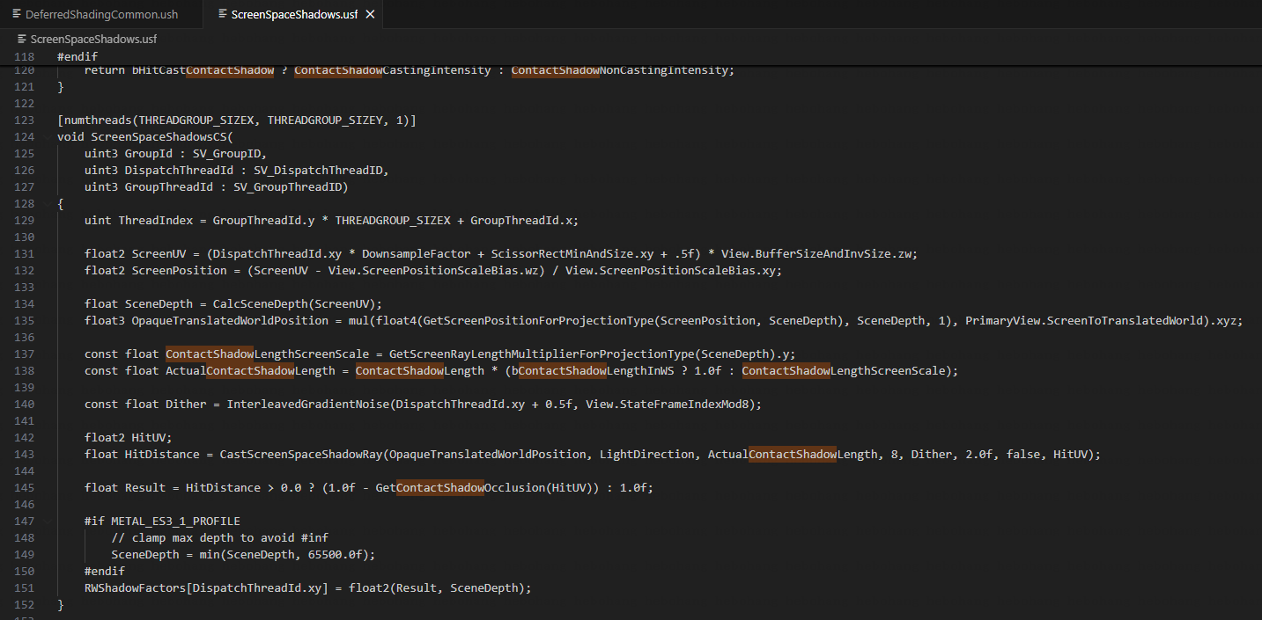The height and width of the screenshot is (620, 1262).
Task: Select the ScreenSpaceShadows.usf tab label
Action: pos(295,15)
